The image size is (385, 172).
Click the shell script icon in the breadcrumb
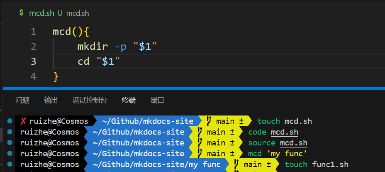21,13
